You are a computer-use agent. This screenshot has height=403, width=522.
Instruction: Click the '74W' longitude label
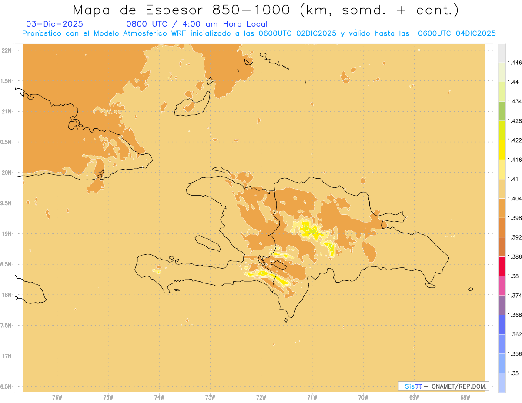coord(159,397)
